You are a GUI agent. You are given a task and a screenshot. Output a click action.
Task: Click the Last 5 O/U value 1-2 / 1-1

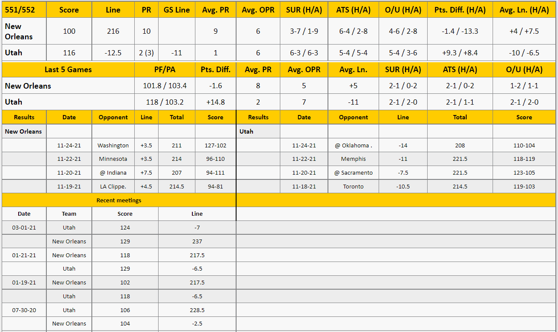[524, 86]
